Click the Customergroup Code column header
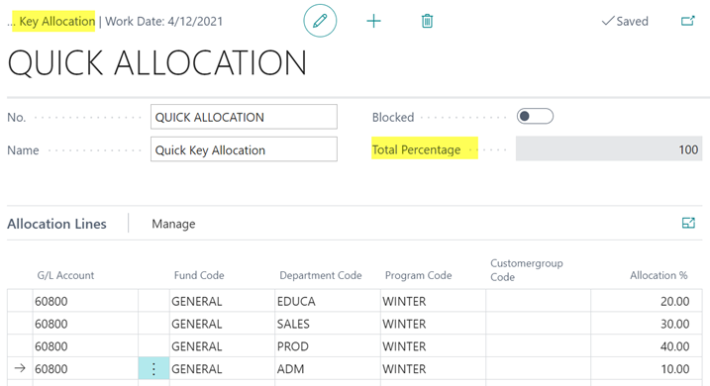This screenshot has height=386, width=710. [x=526, y=270]
